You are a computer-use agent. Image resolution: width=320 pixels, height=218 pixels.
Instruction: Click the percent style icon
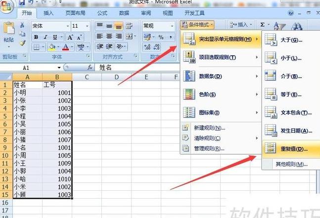click(x=161, y=37)
